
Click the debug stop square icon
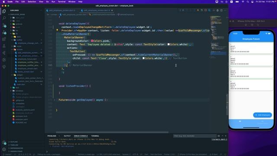click(206, 10)
